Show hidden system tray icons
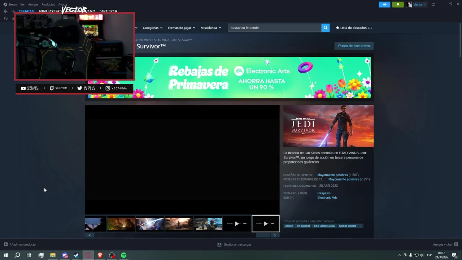This screenshot has width=462, height=260. point(399,255)
